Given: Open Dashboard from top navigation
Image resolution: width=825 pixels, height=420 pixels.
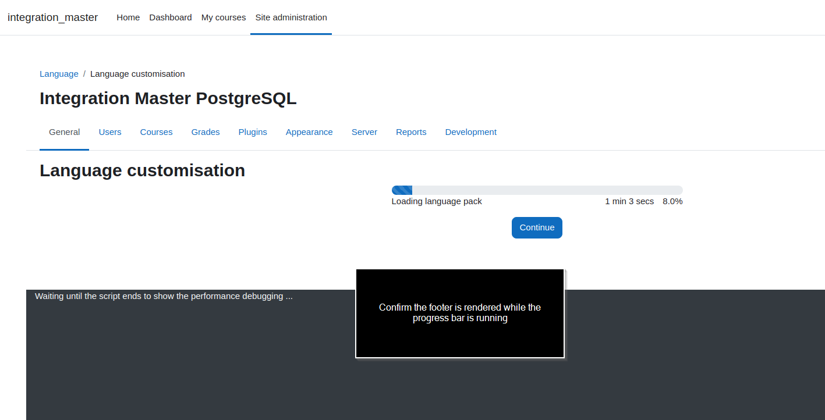Looking at the screenshot, I should tap(171, 17).
